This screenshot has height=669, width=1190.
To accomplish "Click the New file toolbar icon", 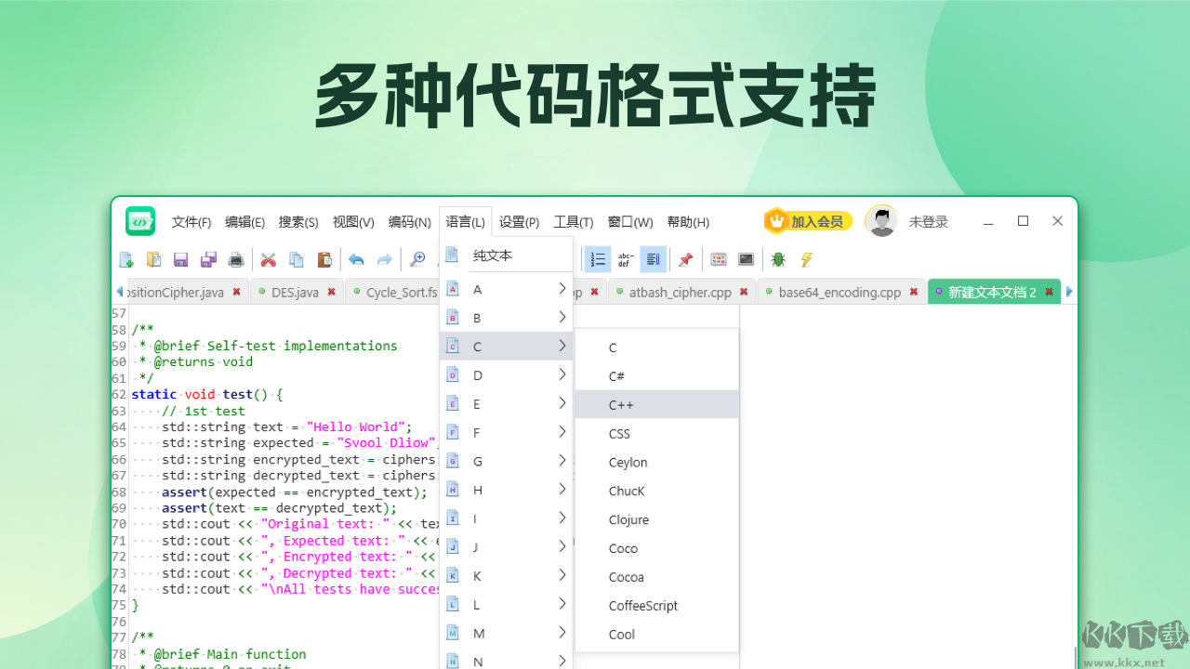I will click(x=126, y=259).
